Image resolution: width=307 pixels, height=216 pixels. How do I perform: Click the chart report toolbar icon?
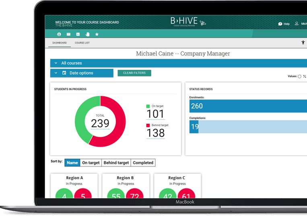click(78, 35)
